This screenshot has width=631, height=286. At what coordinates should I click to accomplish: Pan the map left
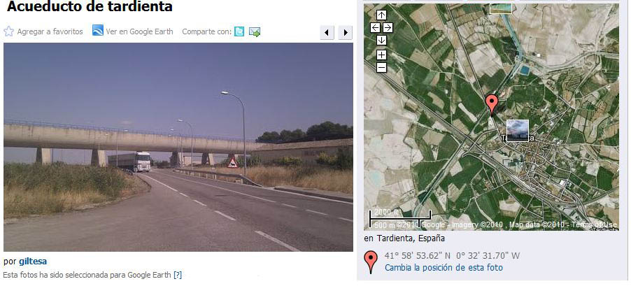(375, 28)
